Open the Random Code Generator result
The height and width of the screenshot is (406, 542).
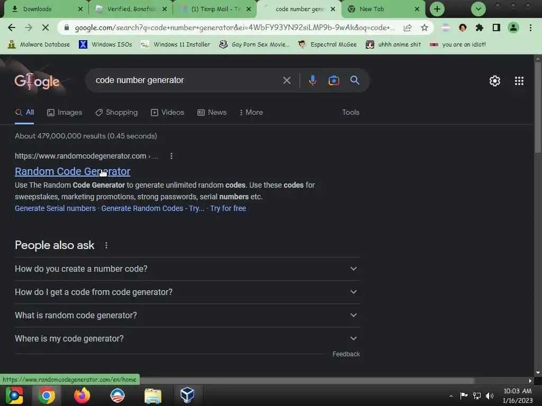(x=73, y=172)
